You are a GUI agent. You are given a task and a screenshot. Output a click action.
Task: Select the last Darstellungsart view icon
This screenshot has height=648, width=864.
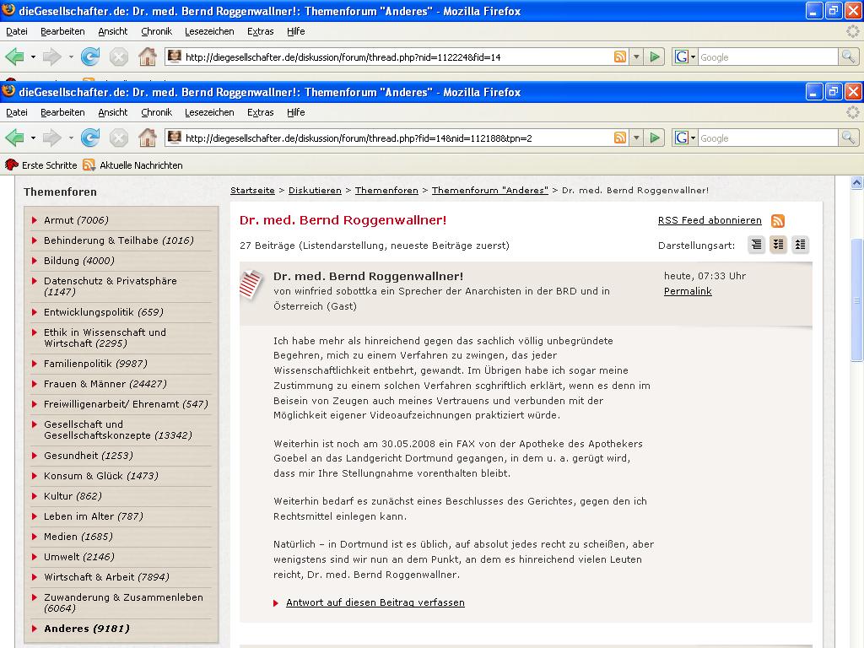[x=800, y=245]
